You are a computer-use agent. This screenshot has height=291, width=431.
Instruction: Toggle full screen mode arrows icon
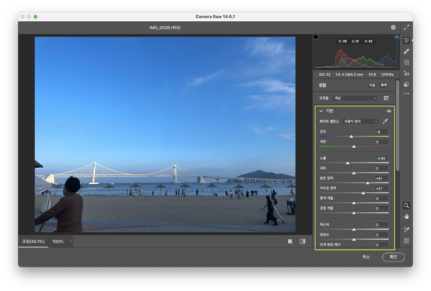point(407,27)
